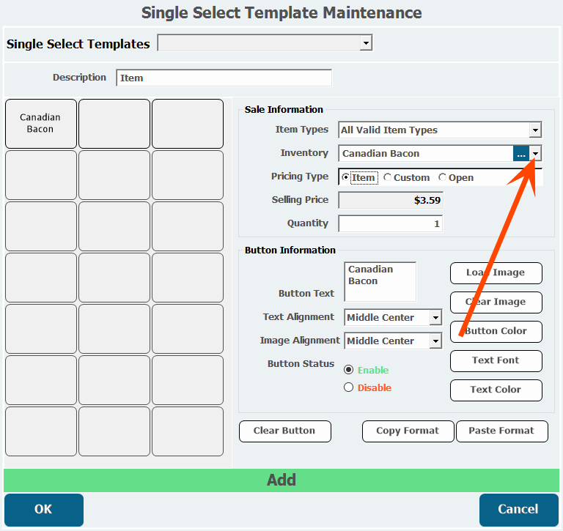Image resolution: width=563 pixels, height=531 pixels.
Task: Click the Copy Format button
Action: pyautogui.click(x=408, y=431)
